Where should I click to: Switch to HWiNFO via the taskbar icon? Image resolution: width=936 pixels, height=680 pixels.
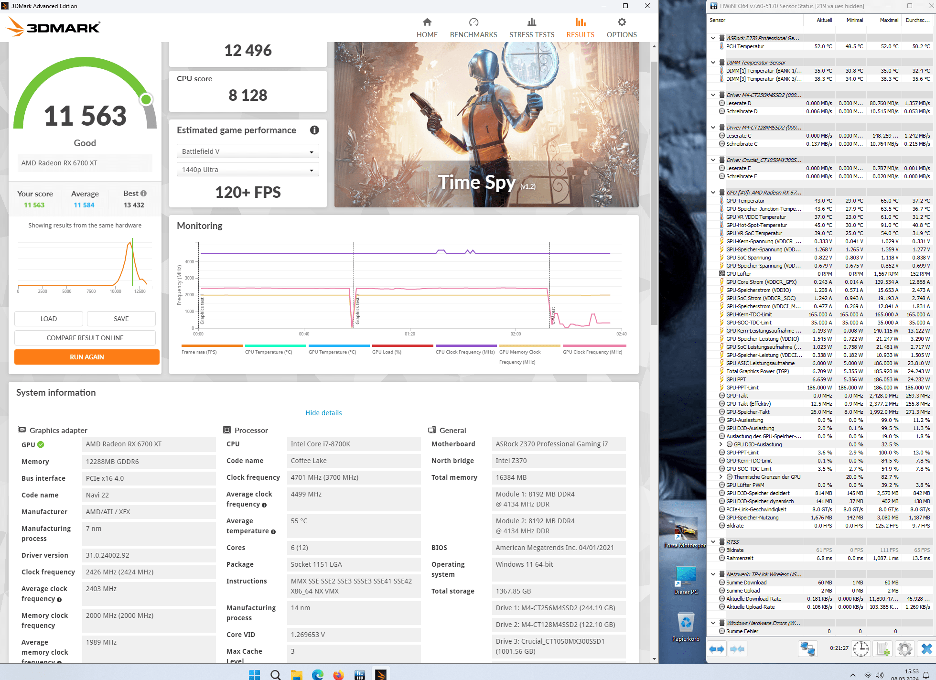(x=360, y=674)
